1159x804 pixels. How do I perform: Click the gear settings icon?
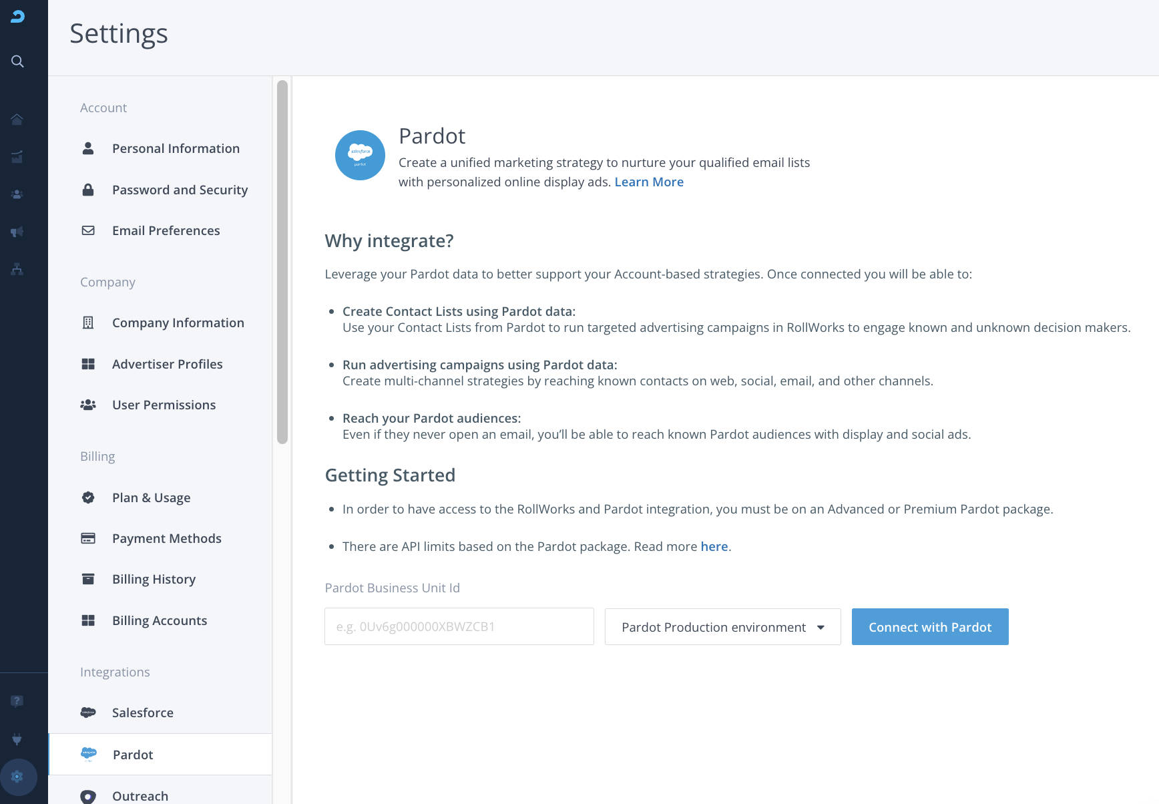[x=17, y=777]
